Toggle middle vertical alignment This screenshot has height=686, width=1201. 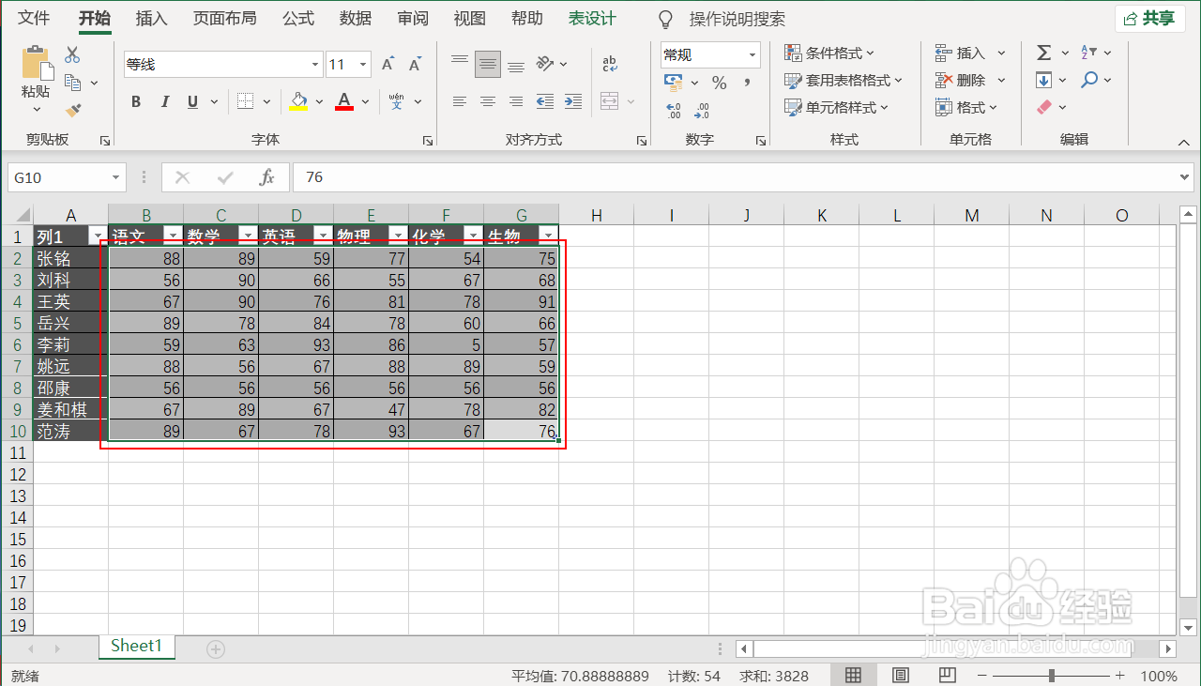488,63
